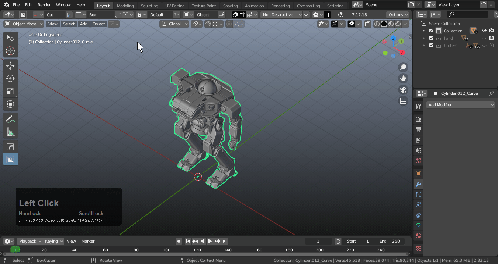Select the Move tool in the toolbar
The width and height of the screenshot is (498, 264).
[x=10, y=66]
